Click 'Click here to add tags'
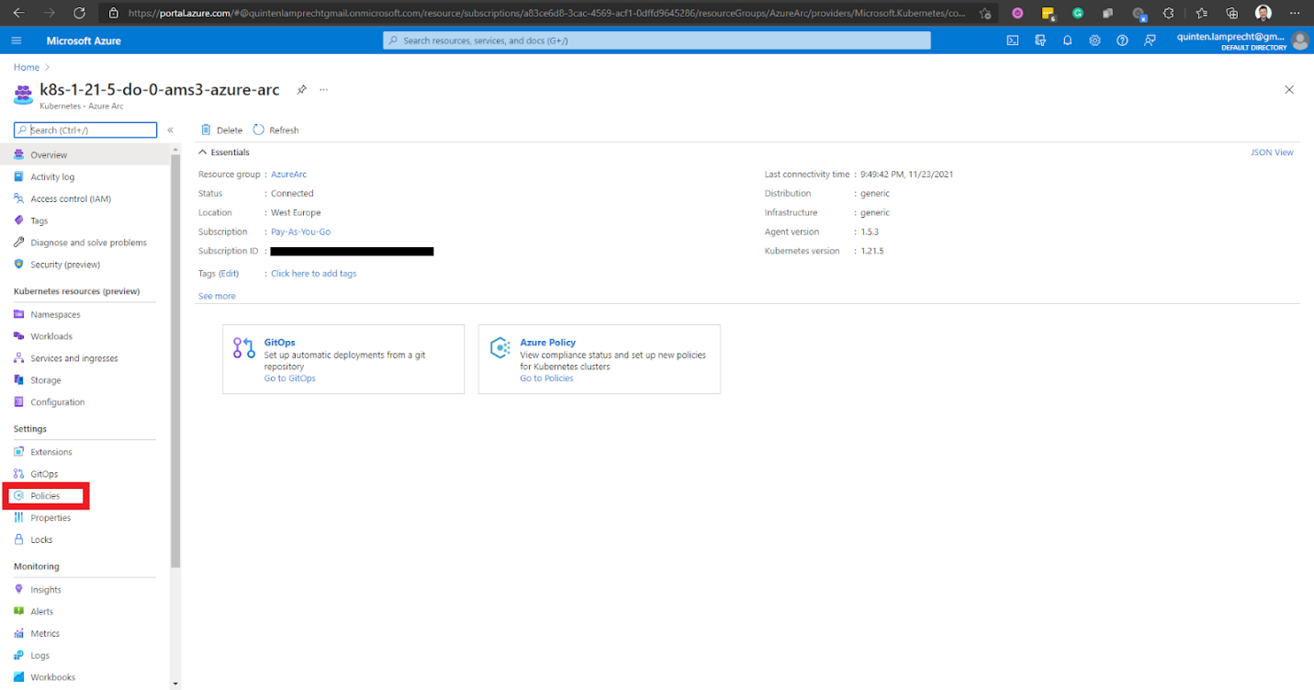The image size is (1314, 690). click(313, 274)
